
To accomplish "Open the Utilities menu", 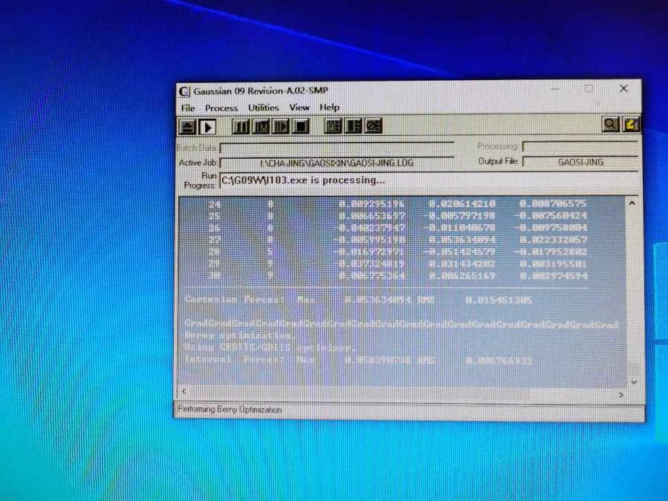I will tap(263, 108).
